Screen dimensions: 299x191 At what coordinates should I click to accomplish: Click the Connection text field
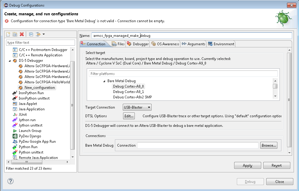pyautogui.click(x=198, y=145)
